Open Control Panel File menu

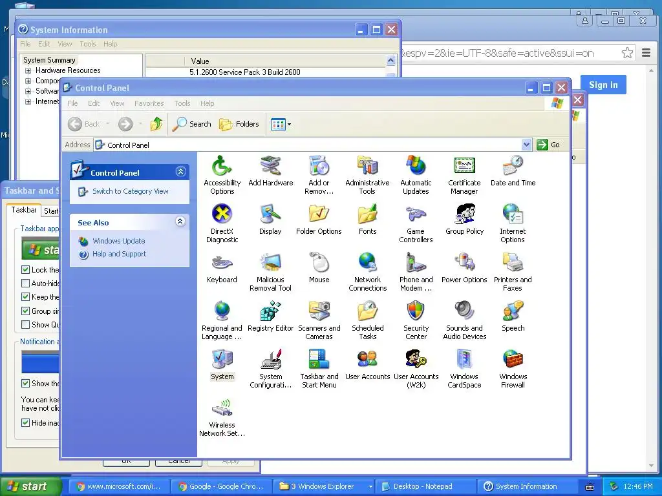[72, 103]
